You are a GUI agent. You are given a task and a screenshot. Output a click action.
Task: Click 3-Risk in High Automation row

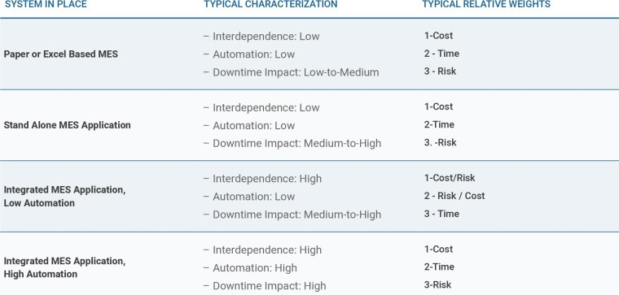(x=438, y=284)
